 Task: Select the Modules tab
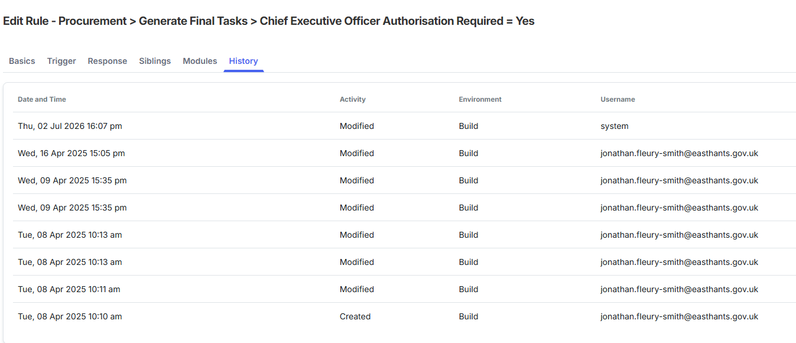(x=200, y=61)
